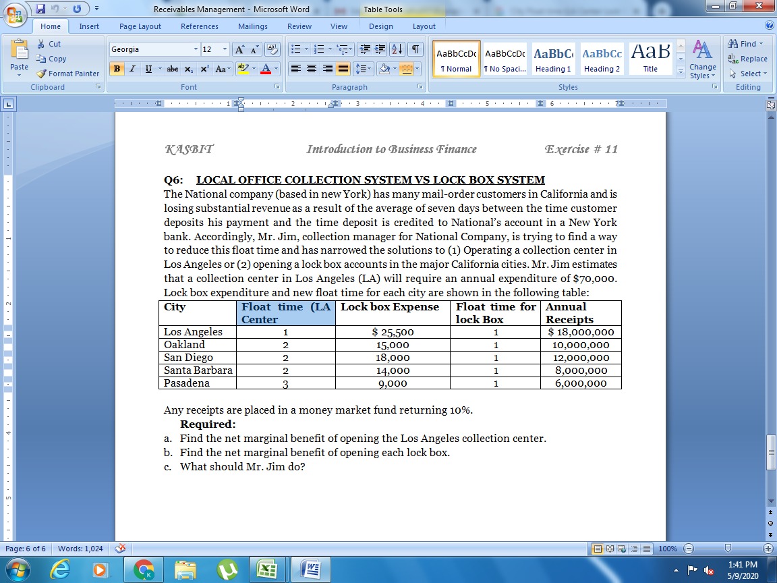Screen dimensions: 777x583
Task: Zoom out with the minus button
Action: tap(688, 549)
